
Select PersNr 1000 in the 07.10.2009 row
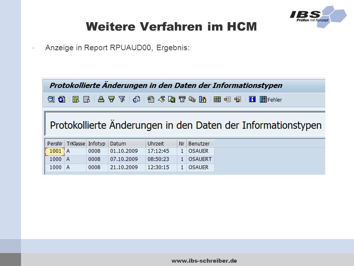55,159
